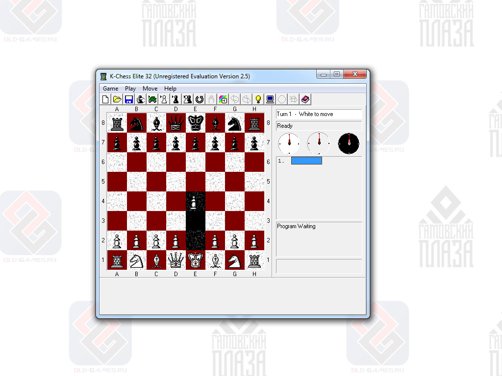Open the Game menu
The image size is (502, 376).
[110, 89]
